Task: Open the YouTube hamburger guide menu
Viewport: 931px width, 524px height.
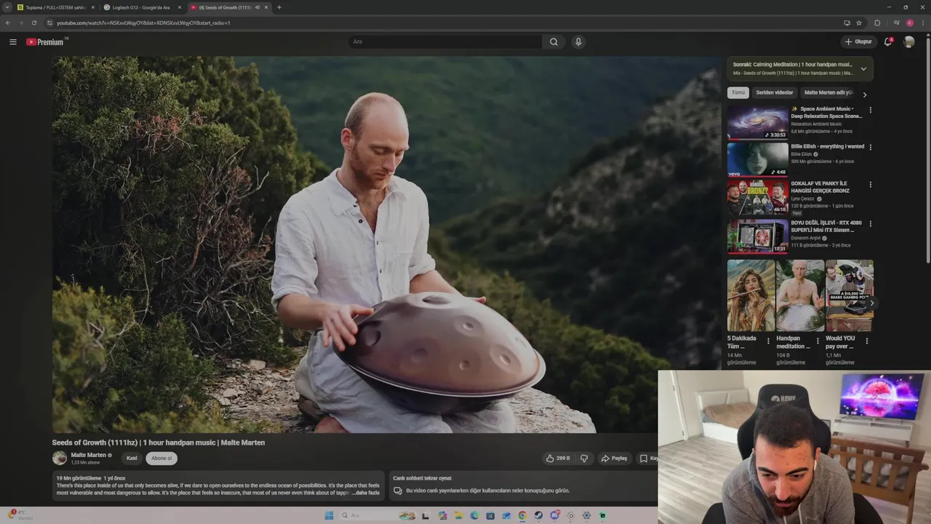Action: point(12,41)
